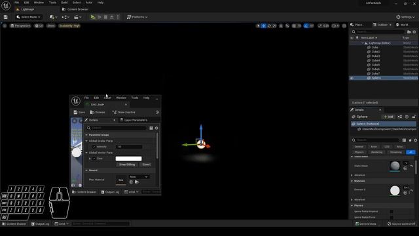Select Cube3 in the Outliner
Screen dimensions: 419x236
point(375,56)
